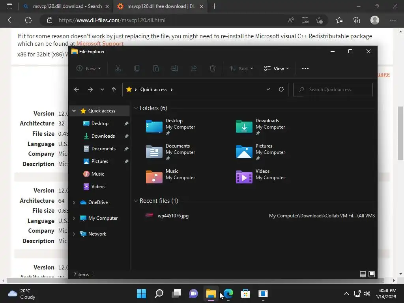Open taskbar Search
404x303 pixels.
(x=159, y=294)
